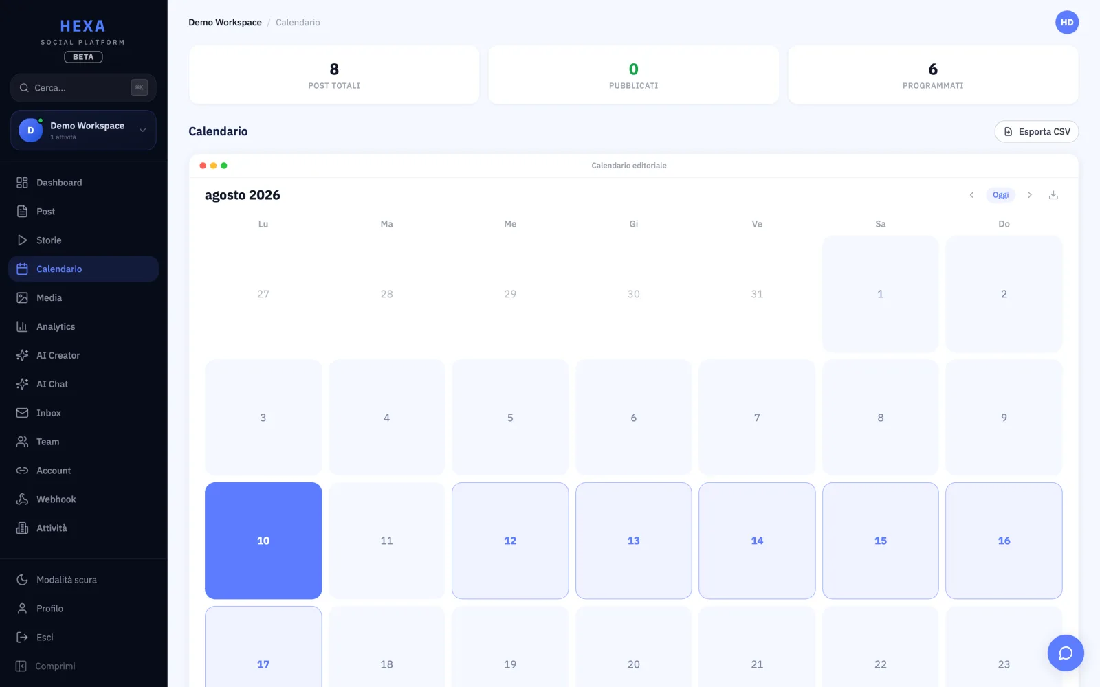Select August 15 calendar day
The height and width of the screenshot is (687, 1100).
point(881,541)
